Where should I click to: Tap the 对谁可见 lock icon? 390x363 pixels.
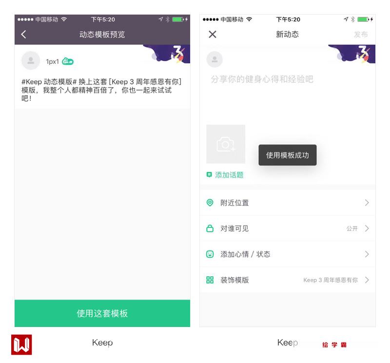pyautogui.click(x=210, y=228)
